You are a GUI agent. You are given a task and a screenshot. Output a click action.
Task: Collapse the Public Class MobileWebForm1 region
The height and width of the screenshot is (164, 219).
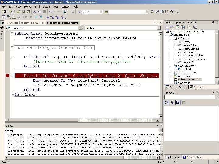pos(12,33)
